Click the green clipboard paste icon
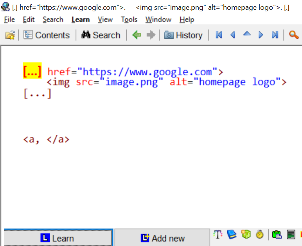 click(x=277, y=234)
